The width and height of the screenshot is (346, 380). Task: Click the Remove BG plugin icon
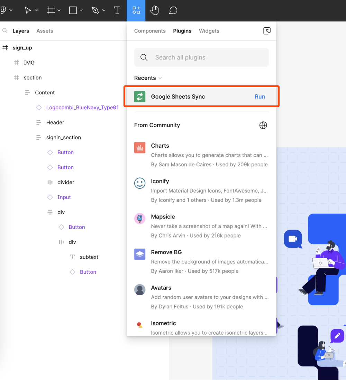tap(140, 254)
